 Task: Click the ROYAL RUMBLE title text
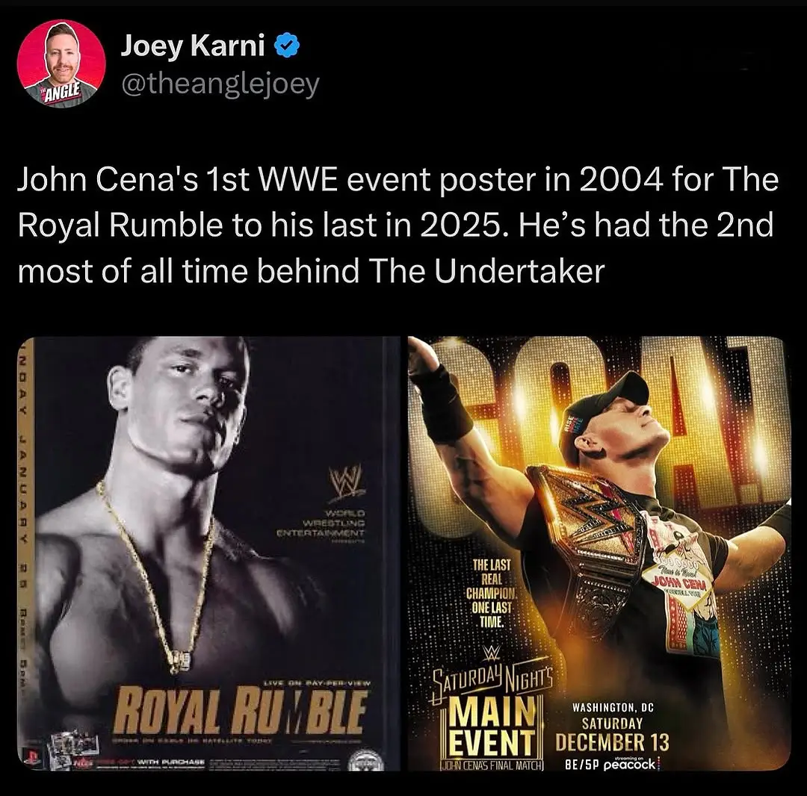pyautogui.click(x=241, y=712)
